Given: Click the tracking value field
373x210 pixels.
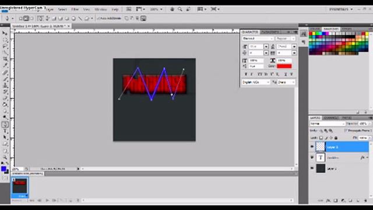Looking at the screenshot, I should tap(284, 53).
